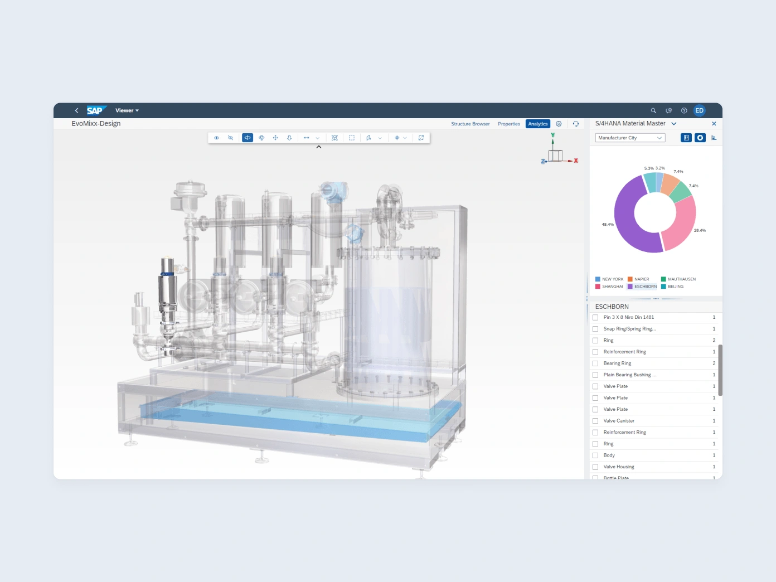Click the predefined views icon
The image size is (776, 582).
coord(397,138)
